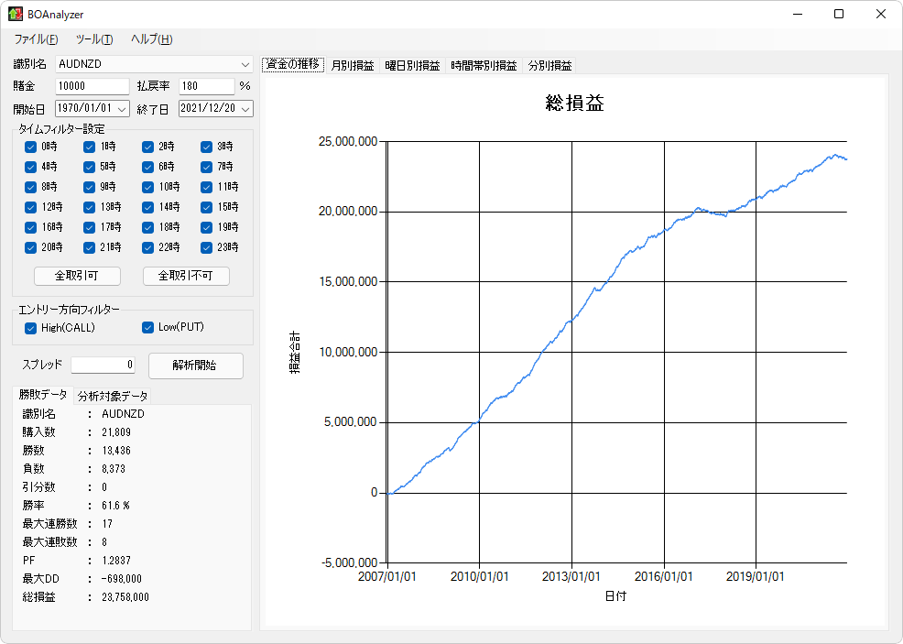Click the 払戻率 input field
Image resolution: width=903 pixels, height=644 pixels.
tap(207, 86)
